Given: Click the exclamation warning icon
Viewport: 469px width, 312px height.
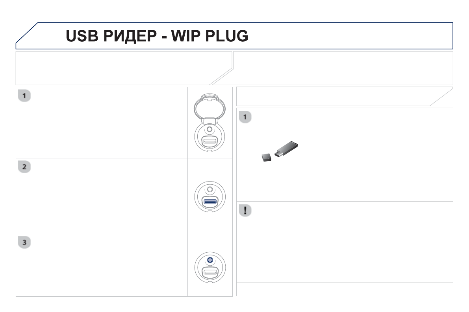Looking at the screenshot, I should [x=245, y=210].
